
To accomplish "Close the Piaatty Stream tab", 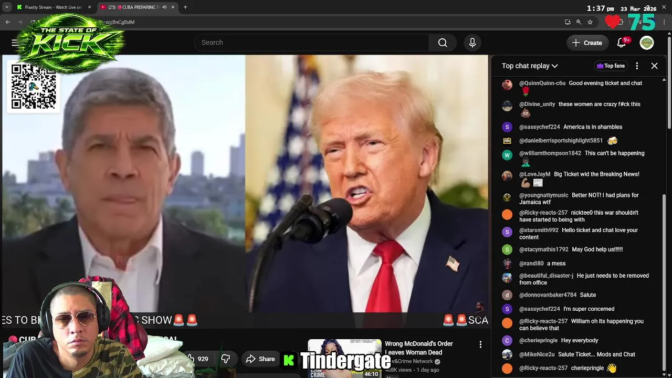I will tap(89, 7).
